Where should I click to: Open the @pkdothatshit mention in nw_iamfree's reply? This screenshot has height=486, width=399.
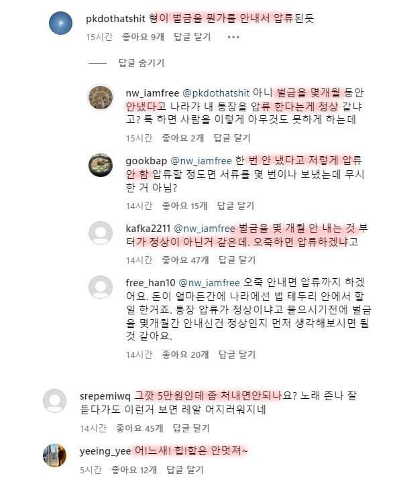click(x=216, y=93)
